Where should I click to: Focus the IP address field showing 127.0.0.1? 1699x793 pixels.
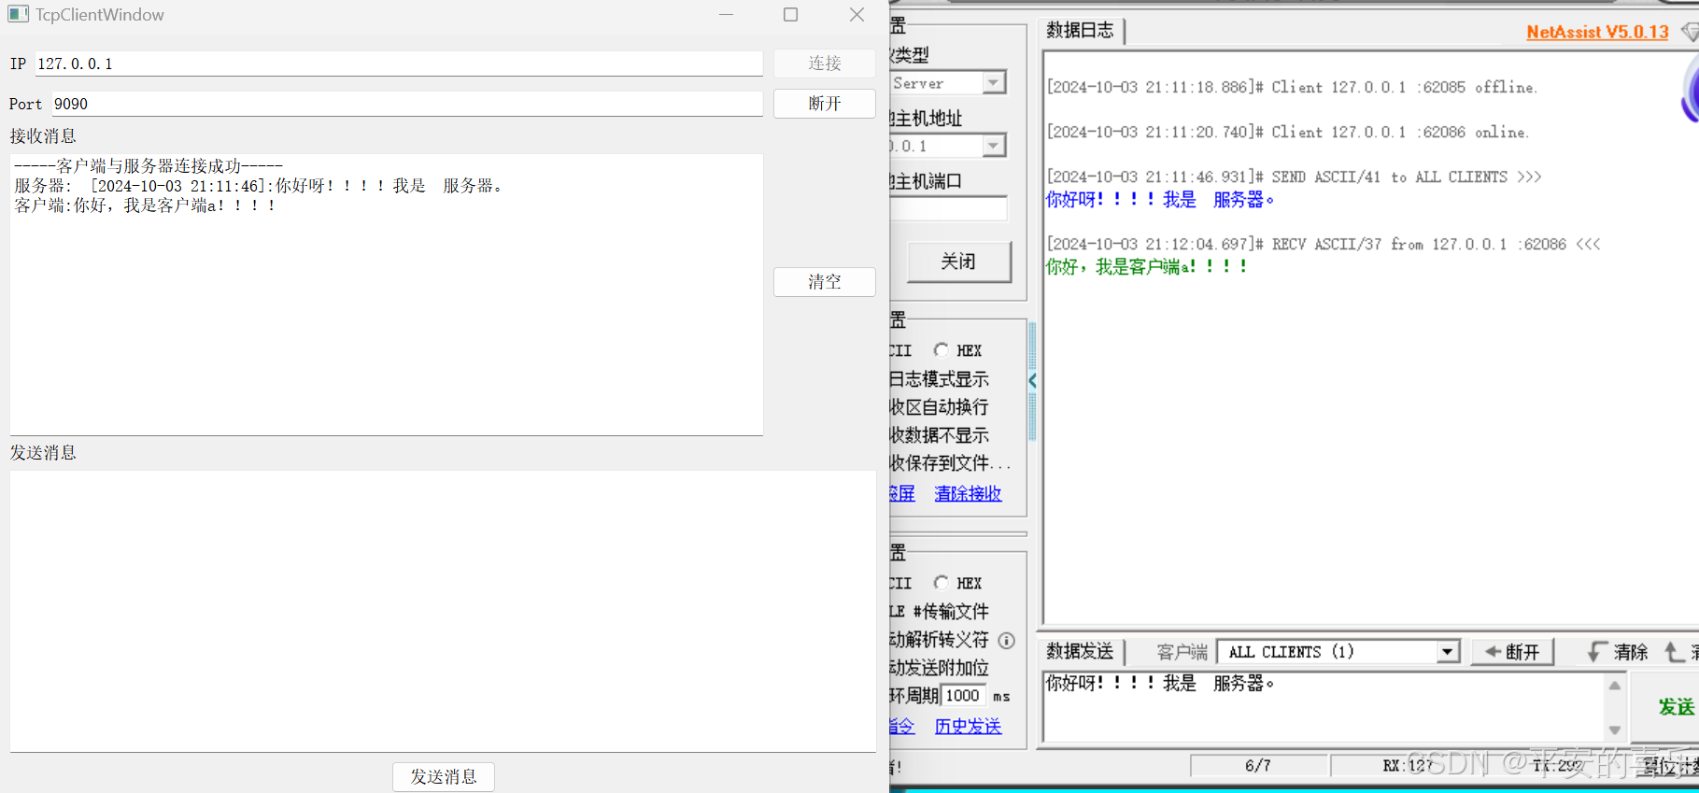pyautogui.click(x=399, y=64)
